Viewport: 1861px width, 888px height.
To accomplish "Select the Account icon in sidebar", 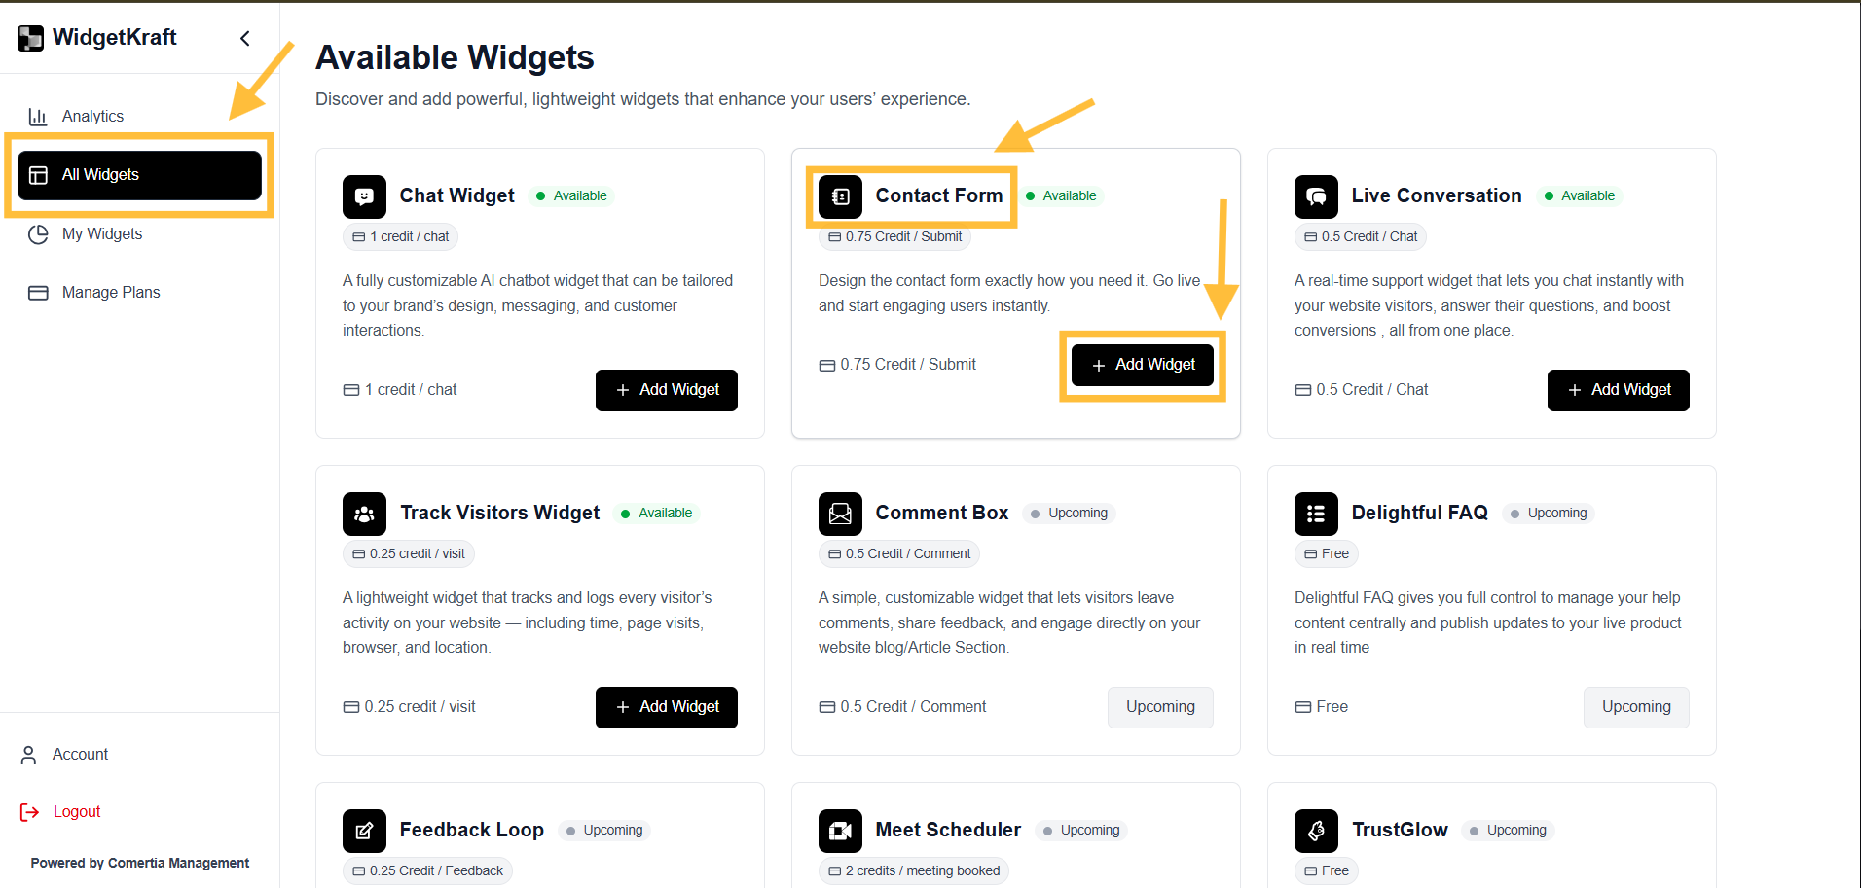I will tap(29, 754).
